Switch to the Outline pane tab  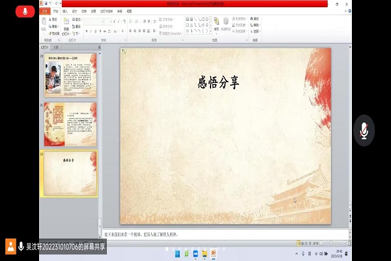pos(56,47)
